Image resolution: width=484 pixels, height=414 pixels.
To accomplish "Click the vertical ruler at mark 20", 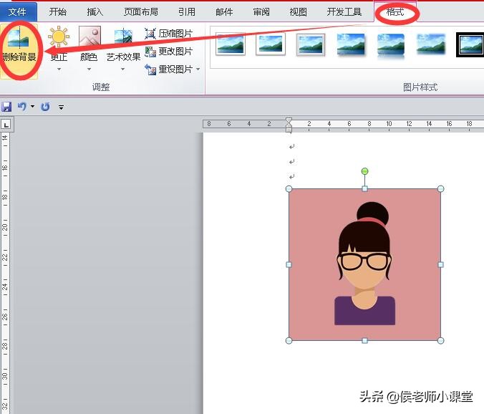I will tap(4, 228).
